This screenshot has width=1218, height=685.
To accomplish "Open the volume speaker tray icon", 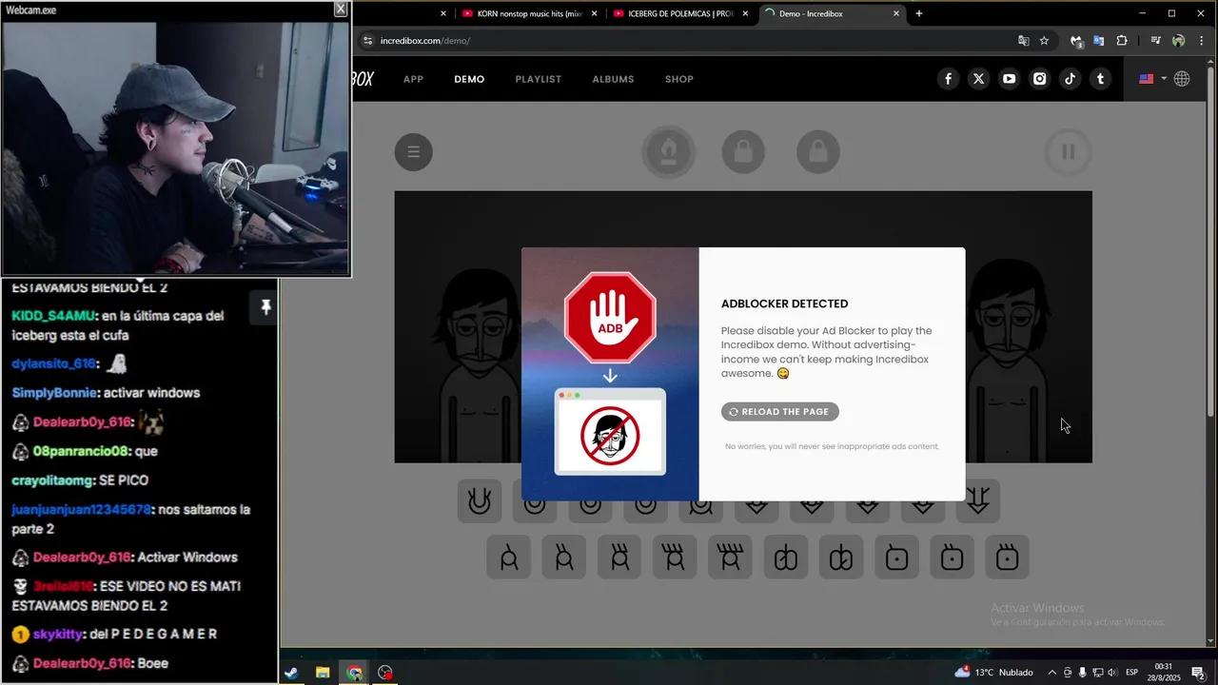I will click(x=1112, y=673).
